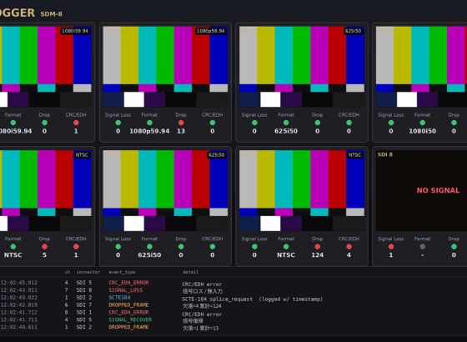Click Format status dot on the 1080p59.94 card
Viewport: 467px width, 342px height.
coord(149,123)
